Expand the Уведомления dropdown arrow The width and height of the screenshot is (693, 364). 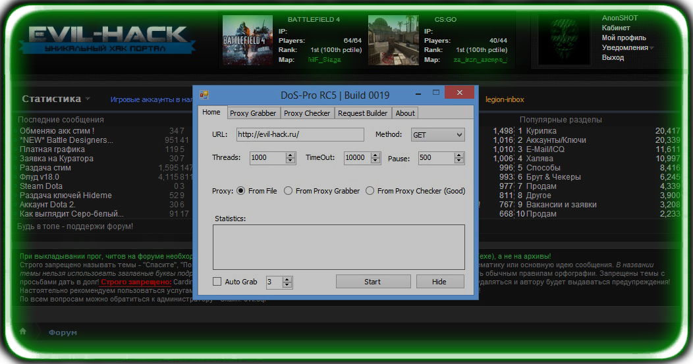652,47
